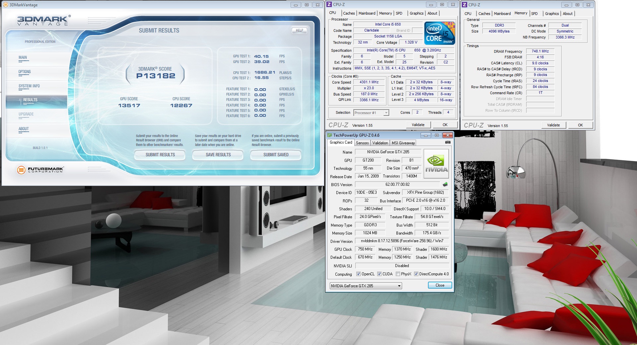Open the MSI Giveaway tab in GPU-Z
The height and width of the screenshot is (345, 637).
[x=403, y=143]
